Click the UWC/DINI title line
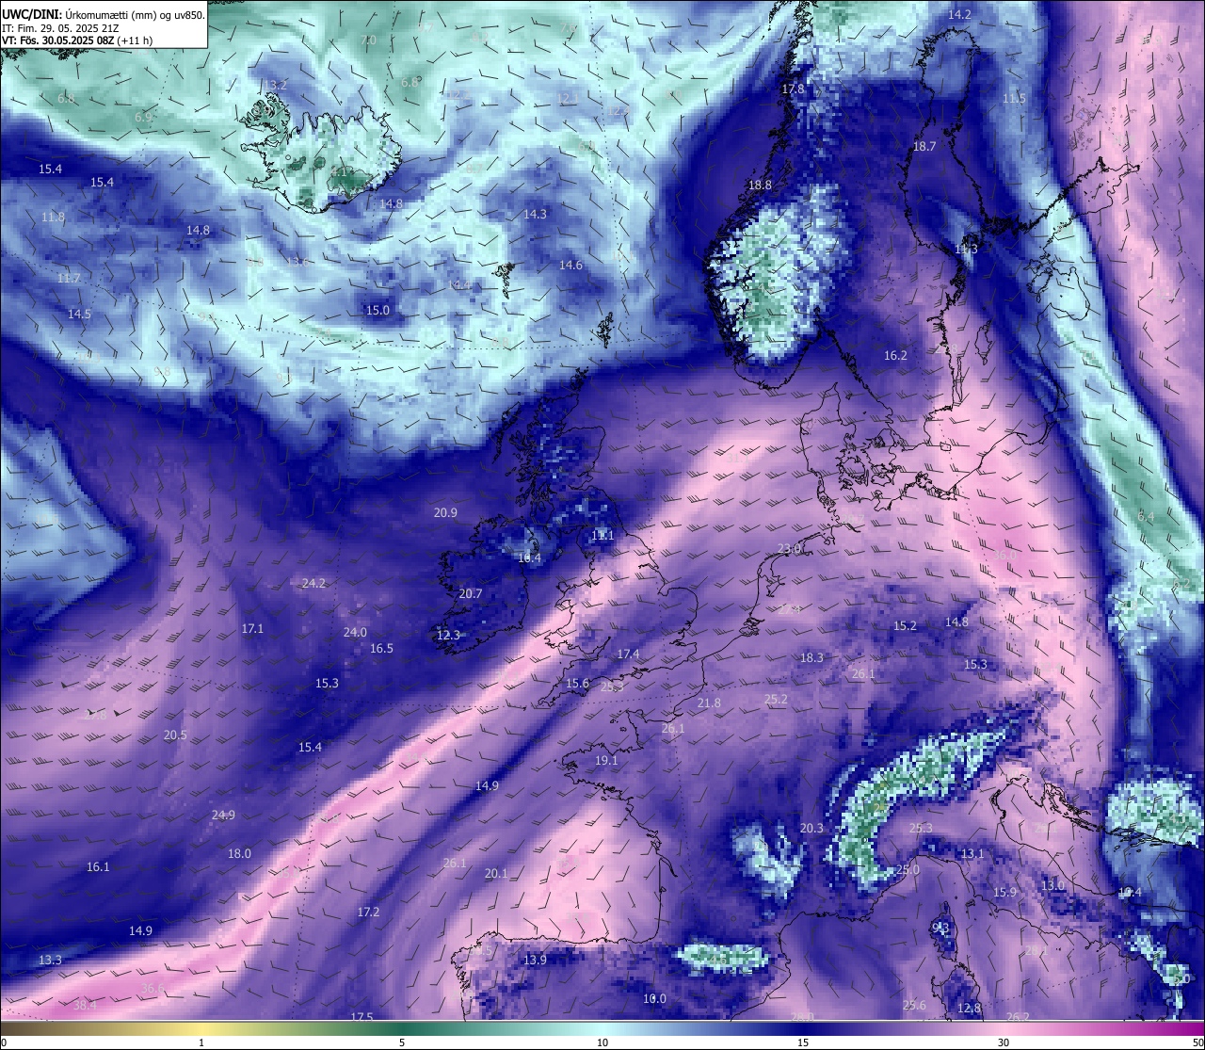Image resolution: width=1205 pixels, height=1050 pixels. pyautogui.click(x=103, y=15)
